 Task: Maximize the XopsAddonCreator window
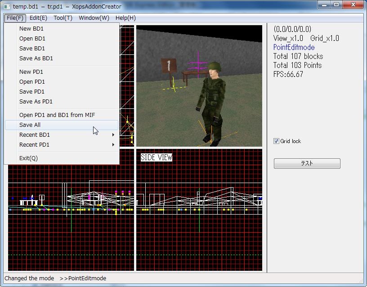[336, 5]
